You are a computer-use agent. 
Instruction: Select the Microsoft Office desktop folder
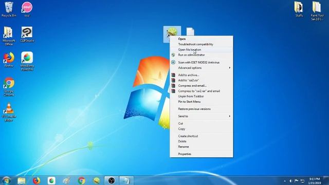click(x=9, y=36)
